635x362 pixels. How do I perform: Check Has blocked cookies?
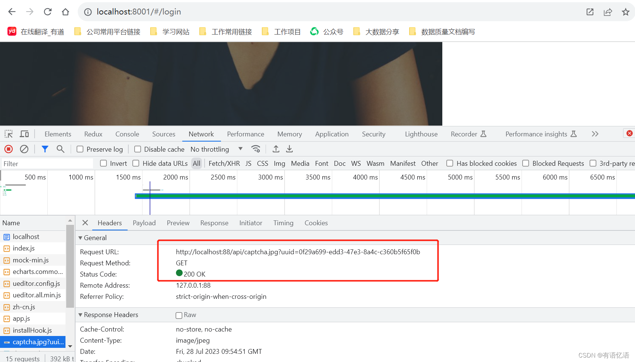click(450, 163)
